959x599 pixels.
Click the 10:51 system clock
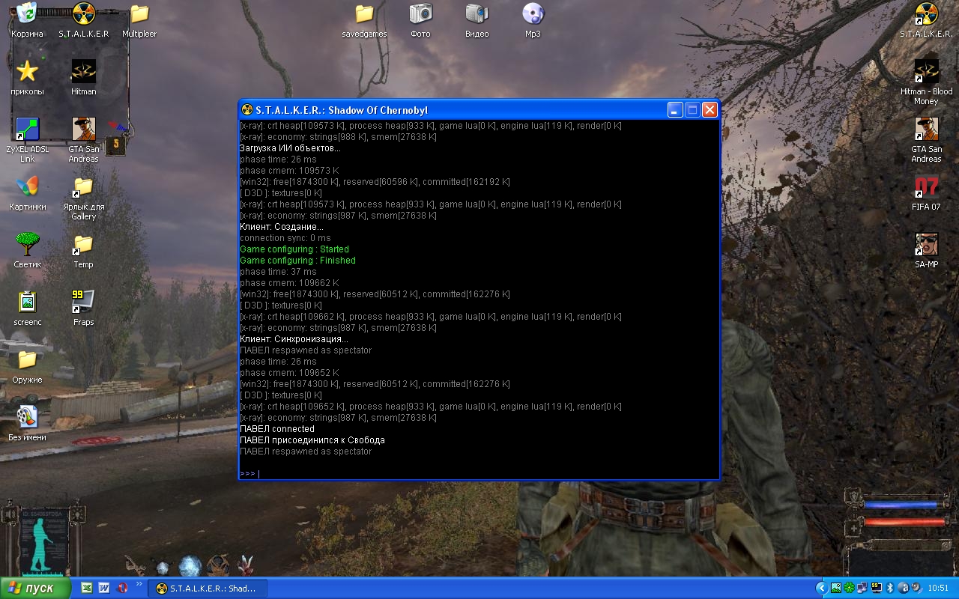[938, 588]
